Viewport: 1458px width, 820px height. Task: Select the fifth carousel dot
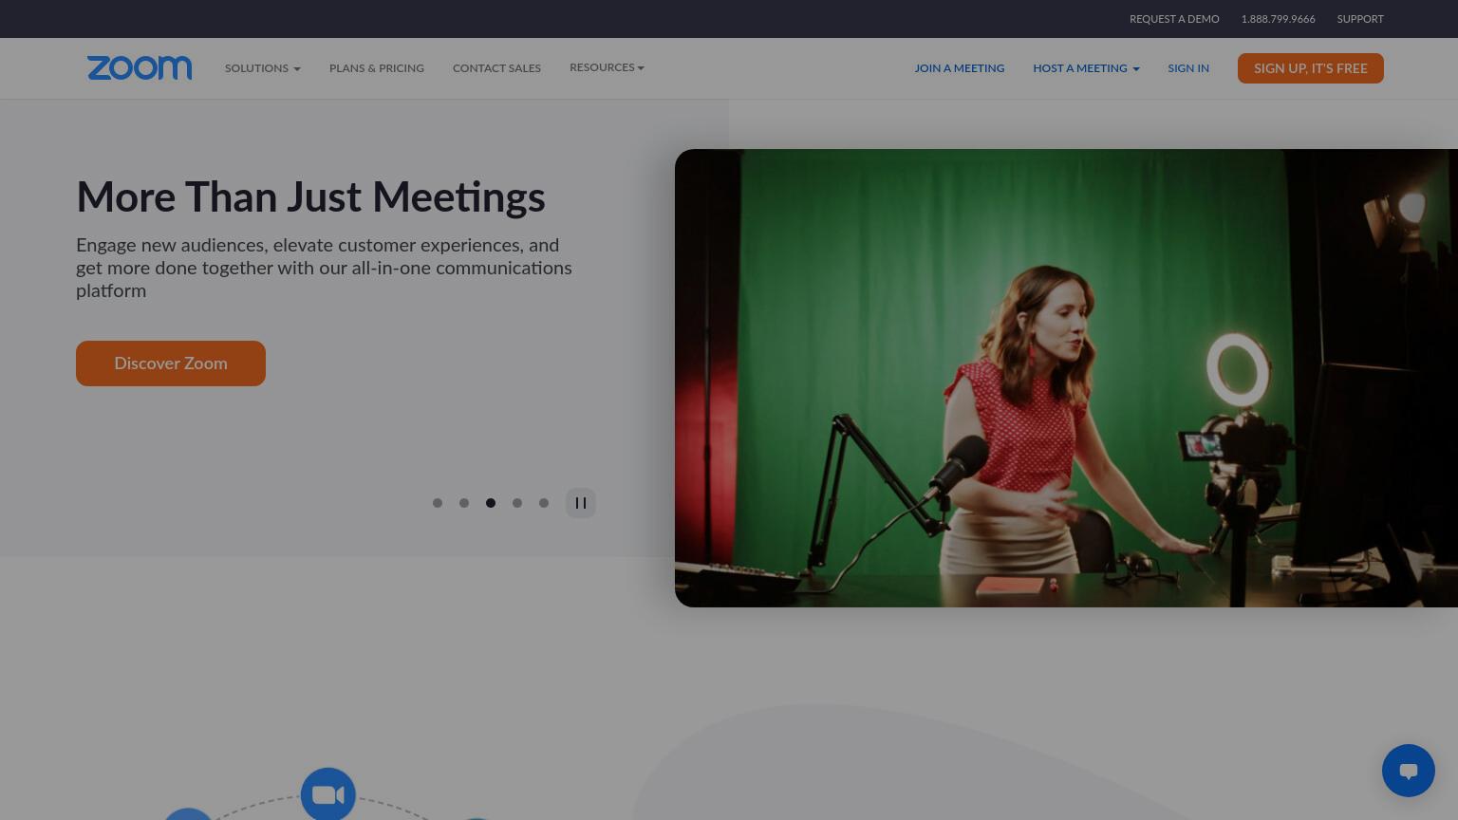point(544,503)
